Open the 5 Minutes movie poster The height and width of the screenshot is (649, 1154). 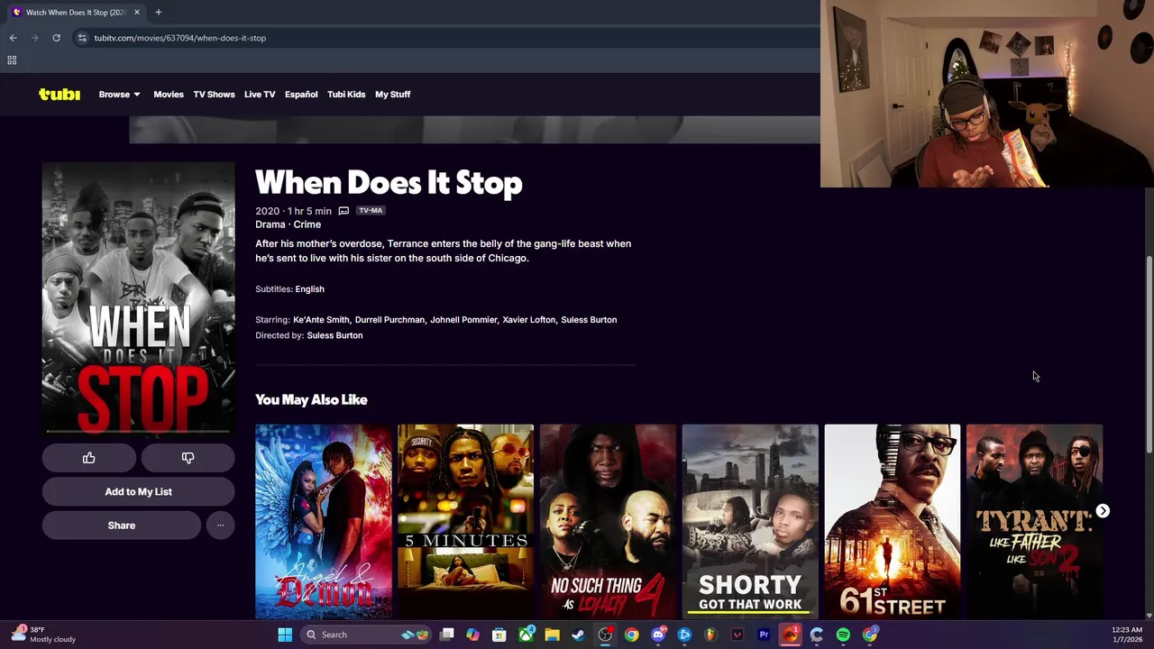[x=465, y=521]
